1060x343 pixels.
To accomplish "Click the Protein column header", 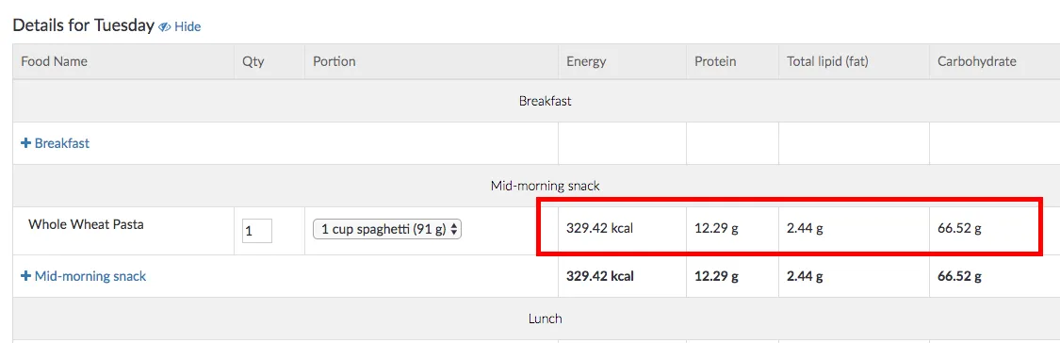I will click(715, 61).
